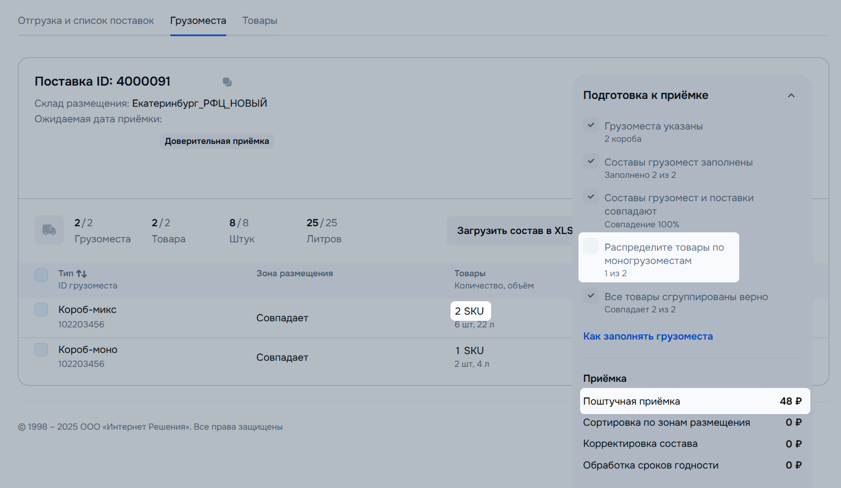The width and height of the screenshot is (841, 488).
Task: Click checkmark beside Составы грузомест и поставки совпадают
Action: coord(591,197)
